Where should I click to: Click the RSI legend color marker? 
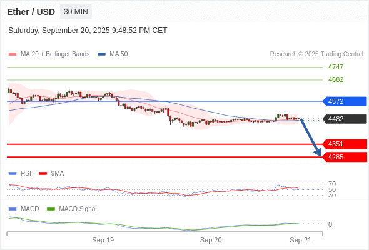pyautogui.click(x=13, y=174)
